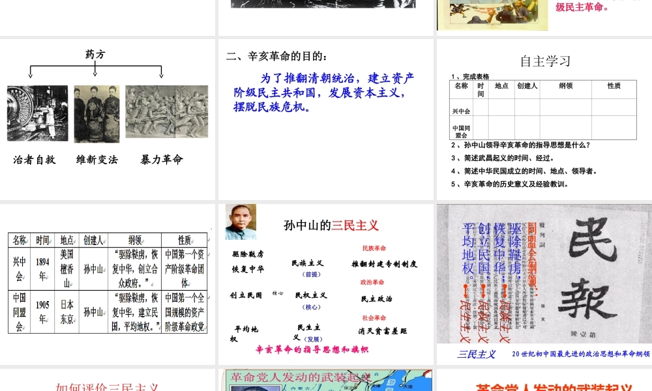
Task: Click the three officials photo above 维新变法
Action: point(97,114)
